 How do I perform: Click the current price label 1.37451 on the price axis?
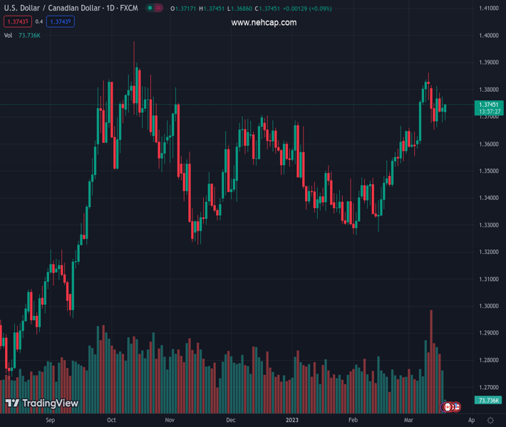pyautogui.click(x=490, y=105)
